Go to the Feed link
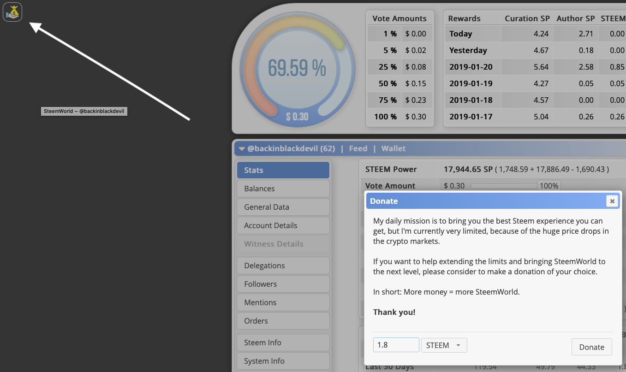This screenshot has width=626, height=372. [358, 148]
